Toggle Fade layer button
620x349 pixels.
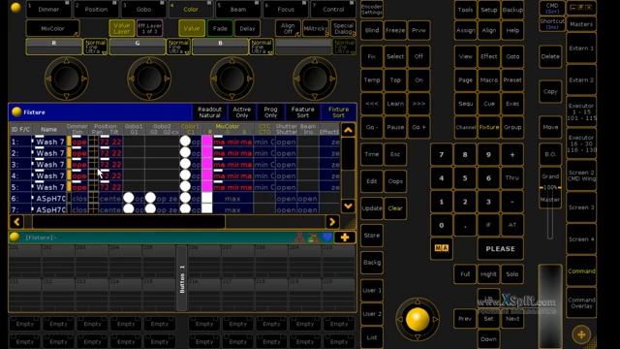pyautogui.click(x=220, y=28)
